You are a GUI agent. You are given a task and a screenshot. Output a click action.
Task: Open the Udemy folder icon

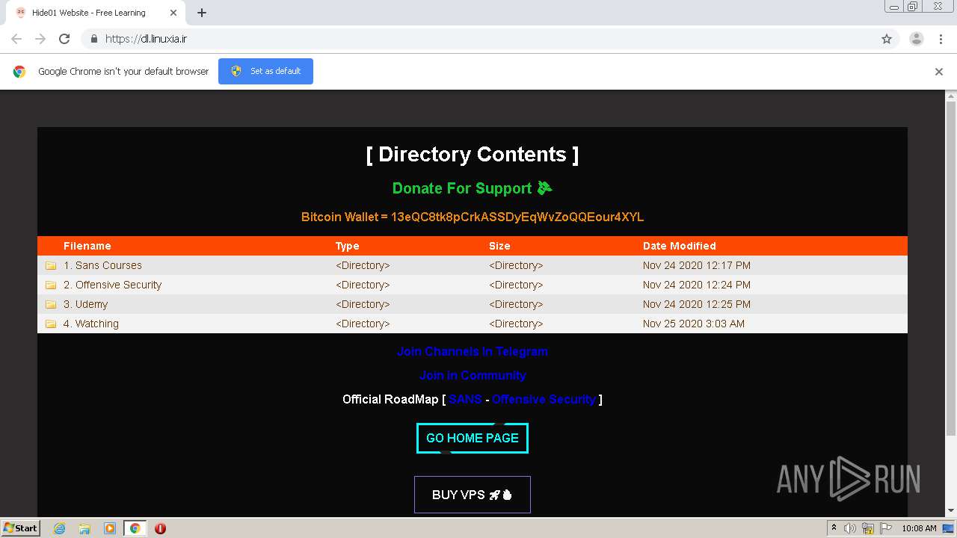pos(51,304)
